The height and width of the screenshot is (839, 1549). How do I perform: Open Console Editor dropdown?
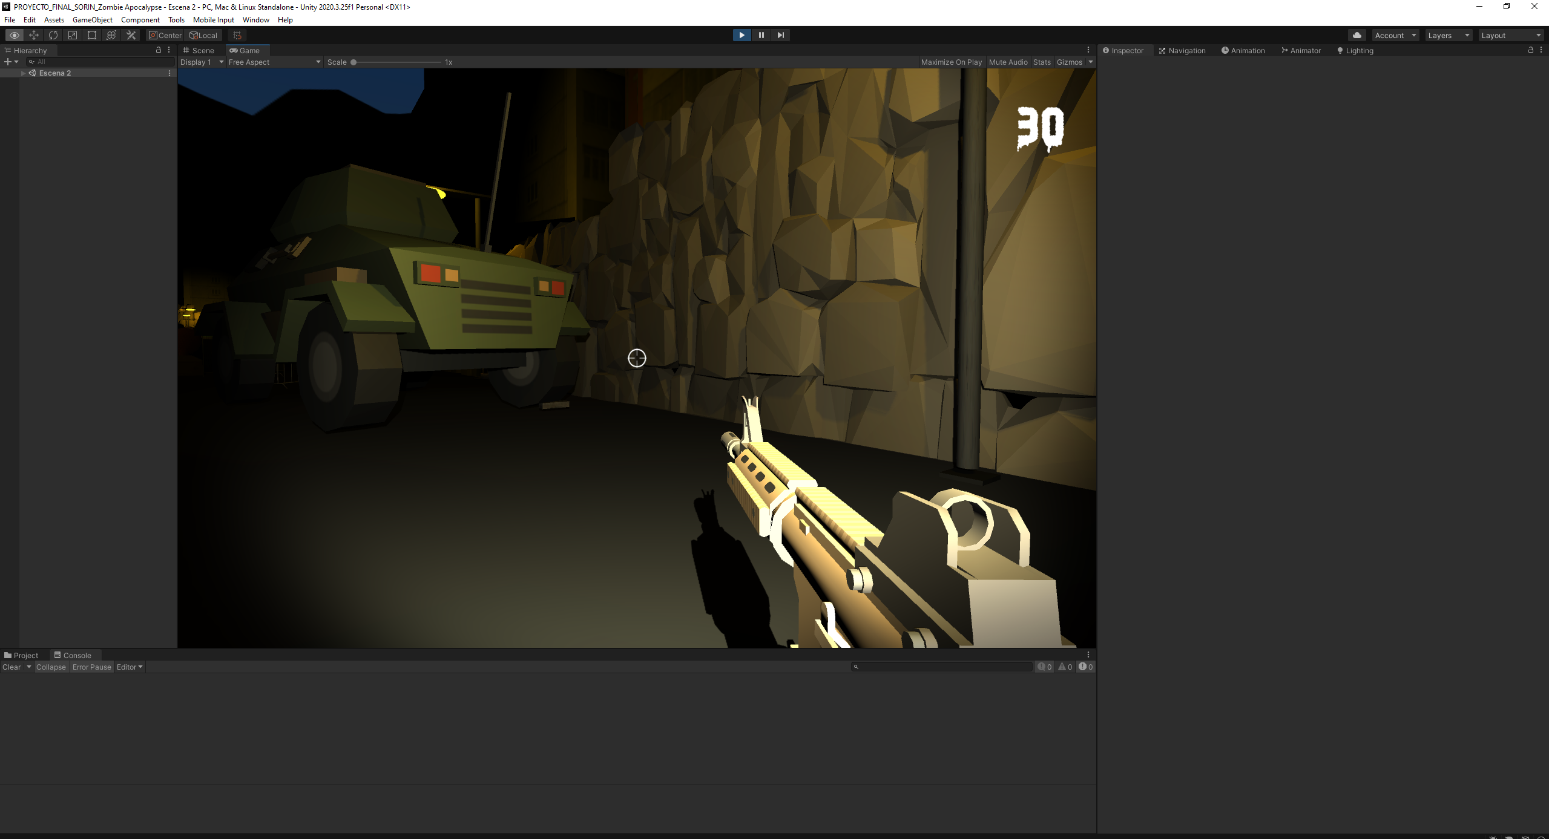130,667
